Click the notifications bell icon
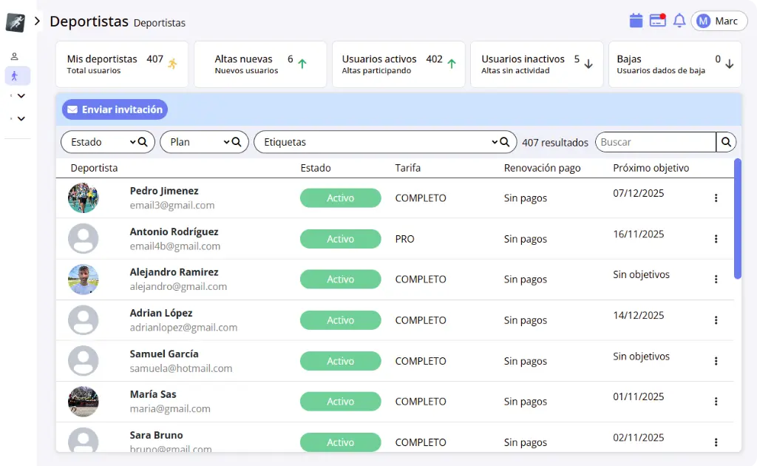 tap(679, 21)
